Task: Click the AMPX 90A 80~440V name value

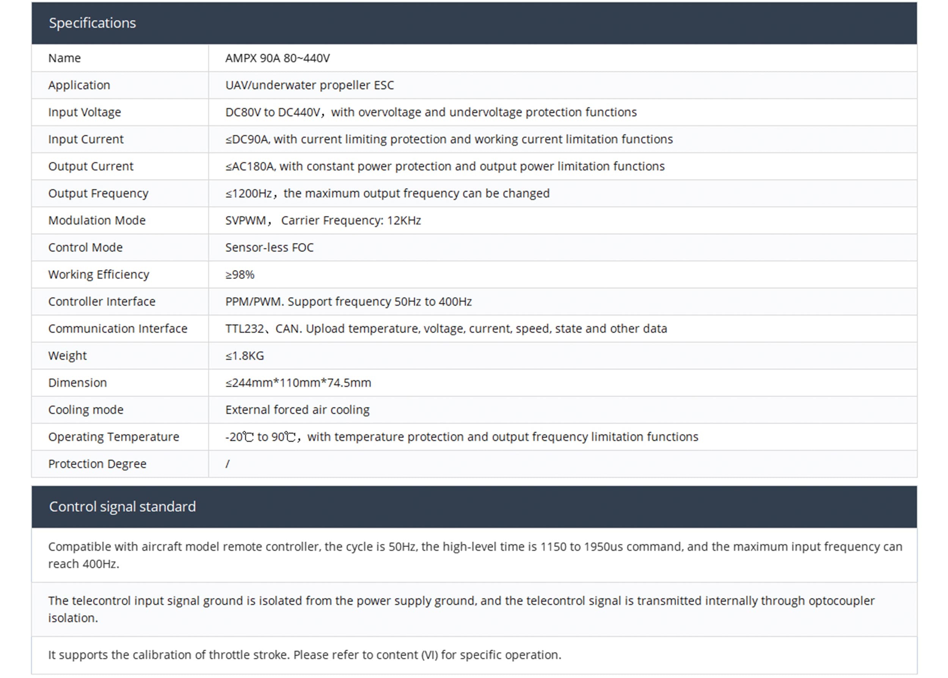Action: tap(277, 58)
